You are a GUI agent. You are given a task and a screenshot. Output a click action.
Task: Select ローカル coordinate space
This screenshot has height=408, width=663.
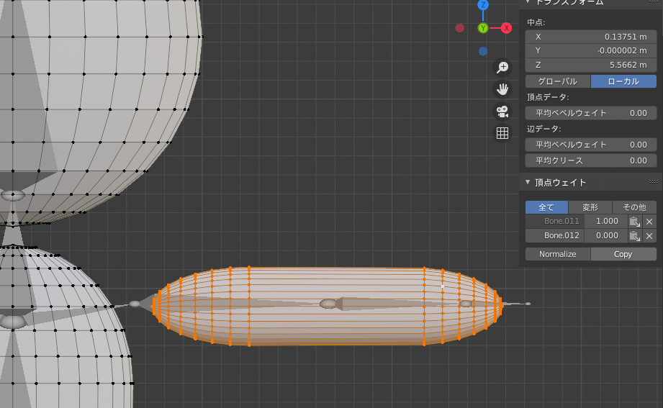(x=623, y=81)
